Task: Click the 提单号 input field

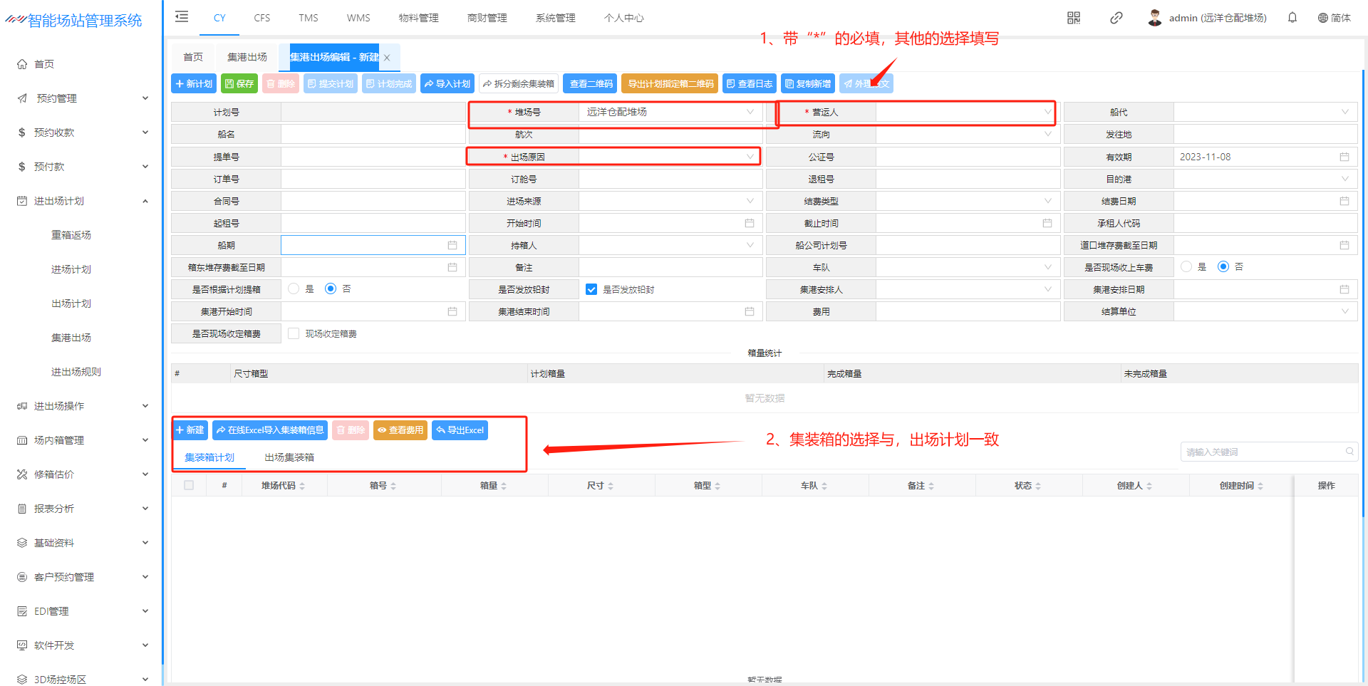Action: point(373,157)
